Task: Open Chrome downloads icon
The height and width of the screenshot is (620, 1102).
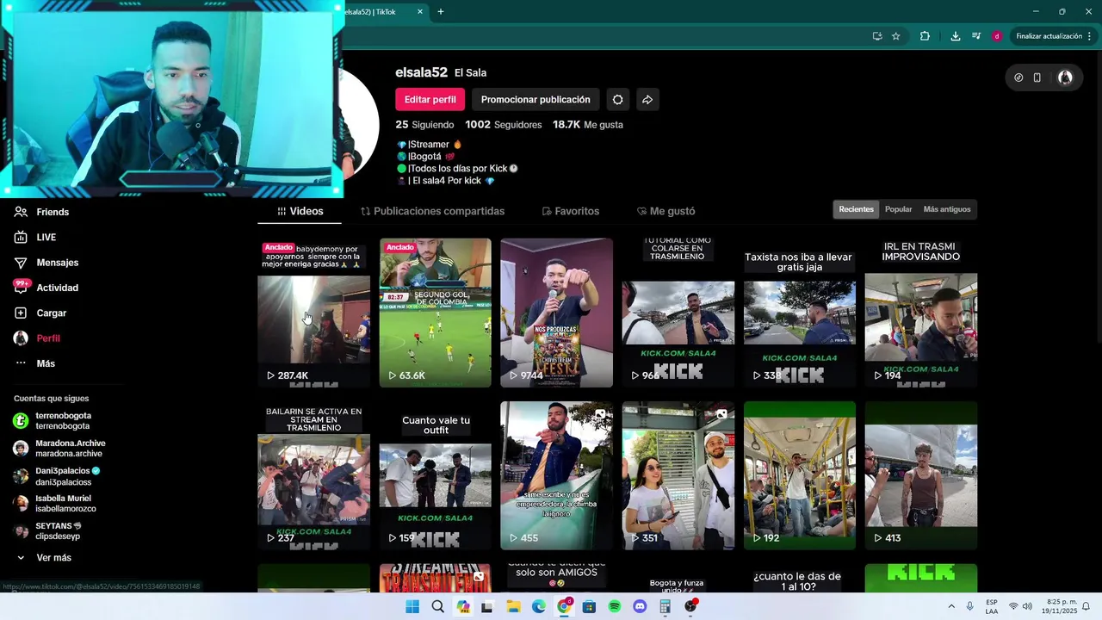Action: pos(956,36)
